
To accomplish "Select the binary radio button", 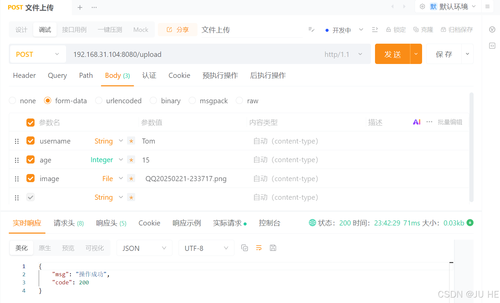I will tap(153, 101).
